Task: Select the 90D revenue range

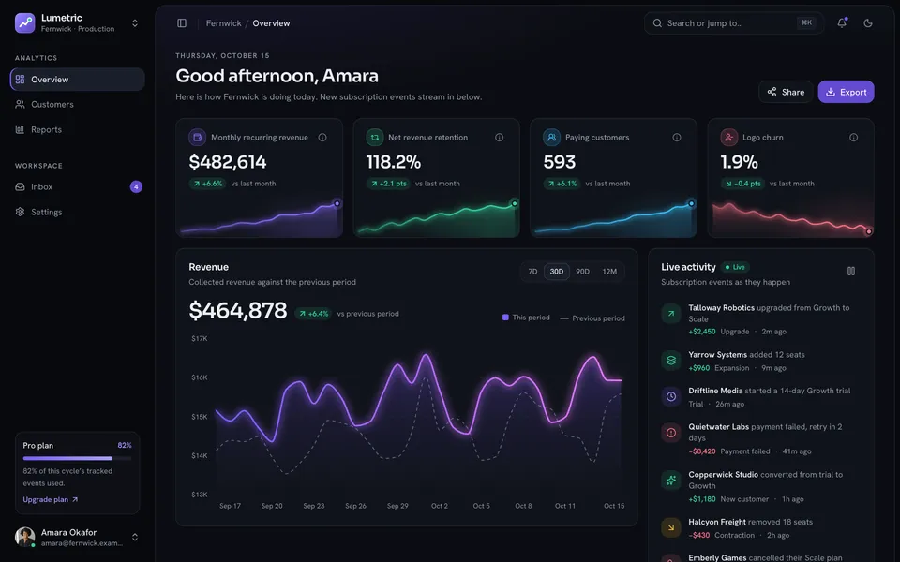Action: coord(582,272)
